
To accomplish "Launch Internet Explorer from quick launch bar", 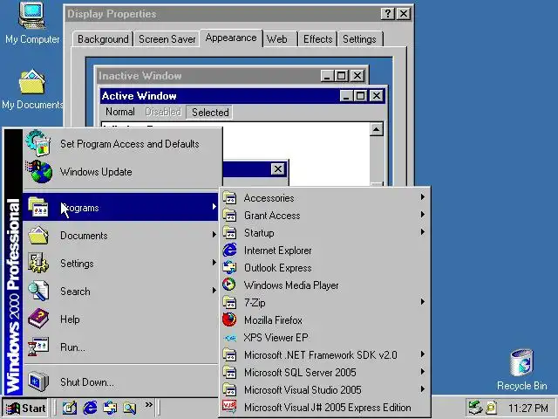I will pyautogui.click(x=90, y=408).
